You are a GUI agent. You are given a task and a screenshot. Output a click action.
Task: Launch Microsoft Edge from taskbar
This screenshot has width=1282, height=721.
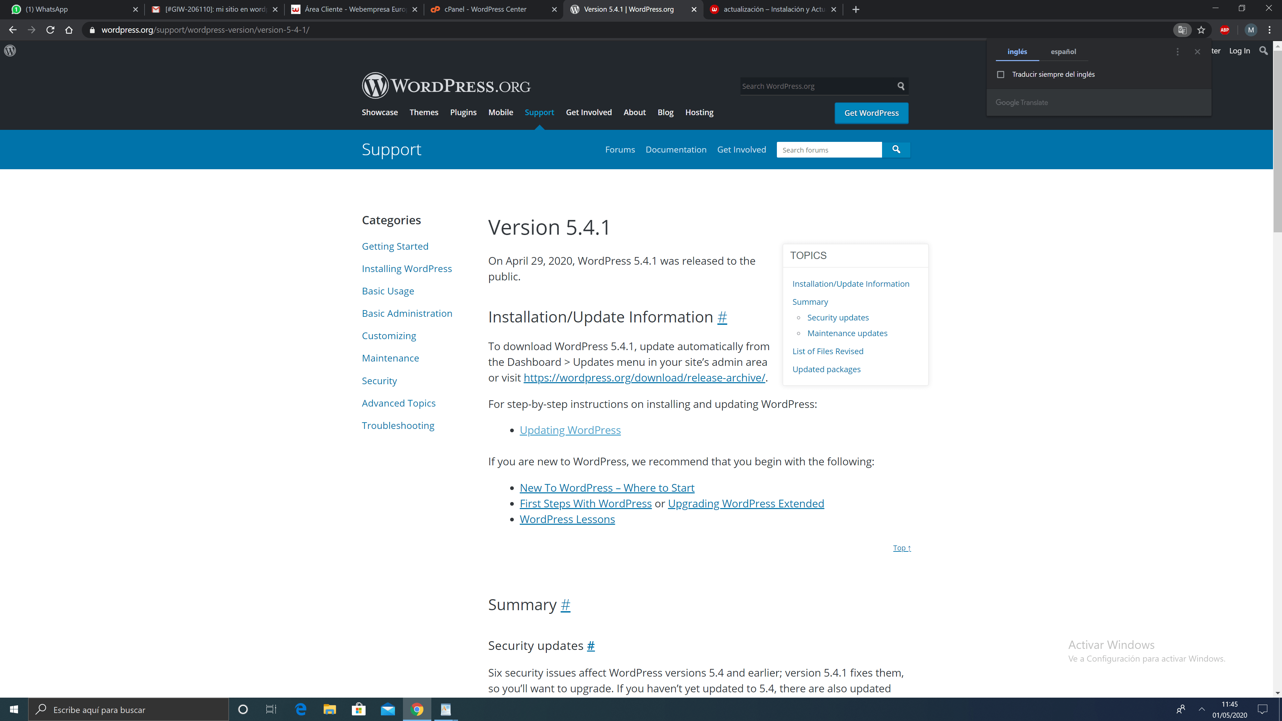[300, 710]
